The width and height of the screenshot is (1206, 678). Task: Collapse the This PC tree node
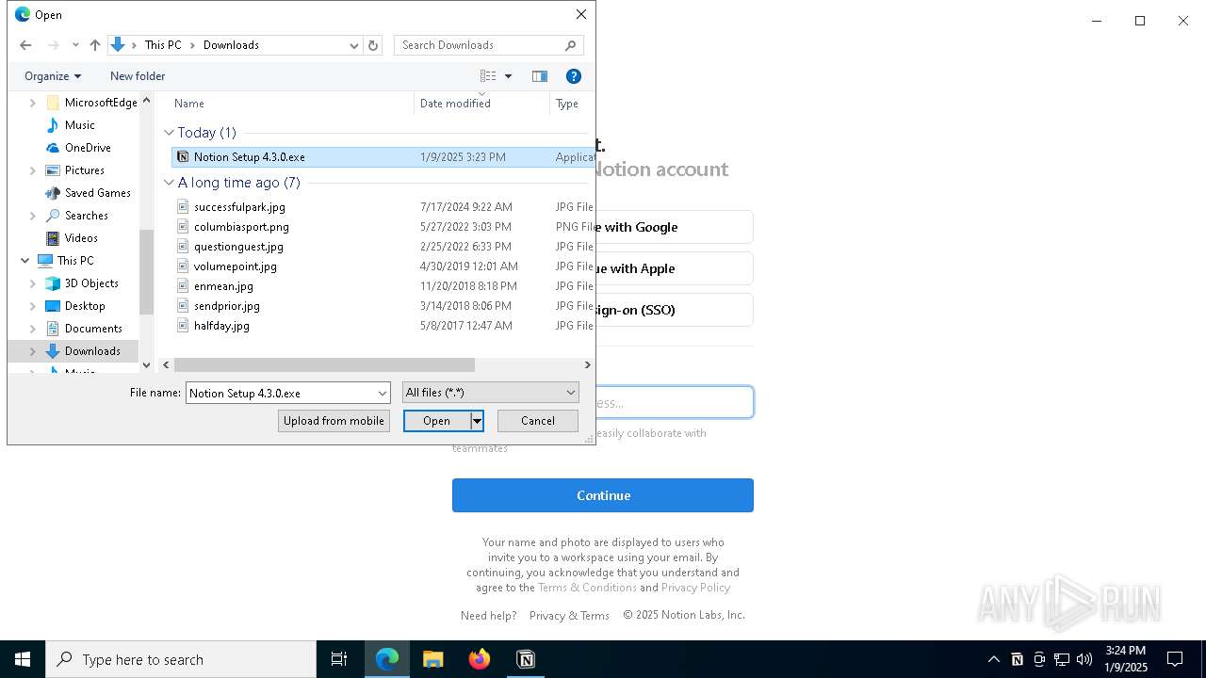click(x=24, y=261)
